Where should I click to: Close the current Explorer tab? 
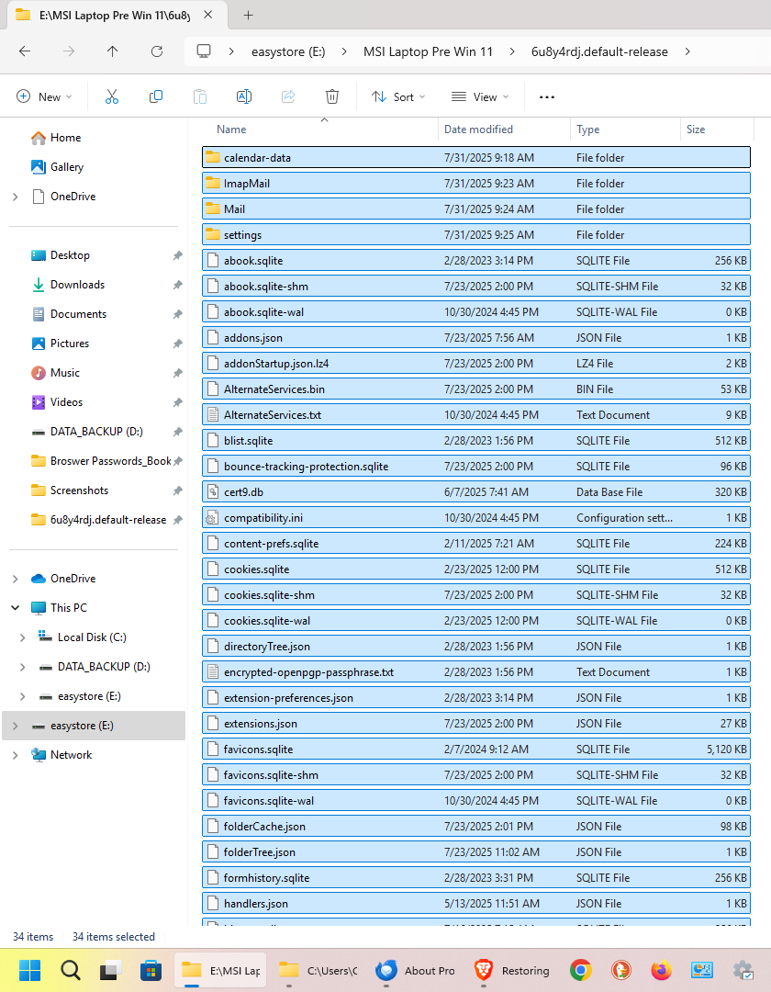tap(208, 16)
